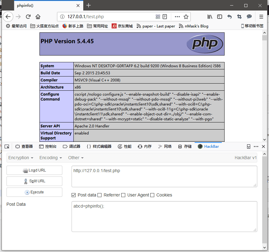This screenshot has width=269, height=252.
Task: Open the 常用网址 bookmark folder
Action: pos(97,26)
